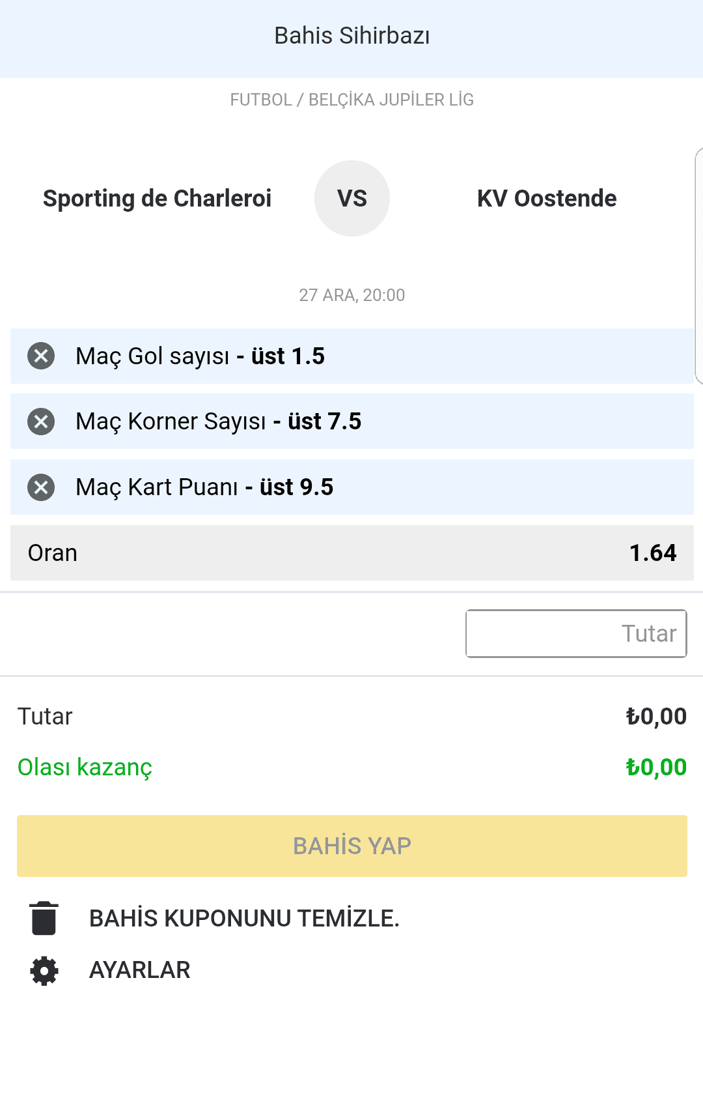Click the Tutar amount input field

tap(576, 633)
